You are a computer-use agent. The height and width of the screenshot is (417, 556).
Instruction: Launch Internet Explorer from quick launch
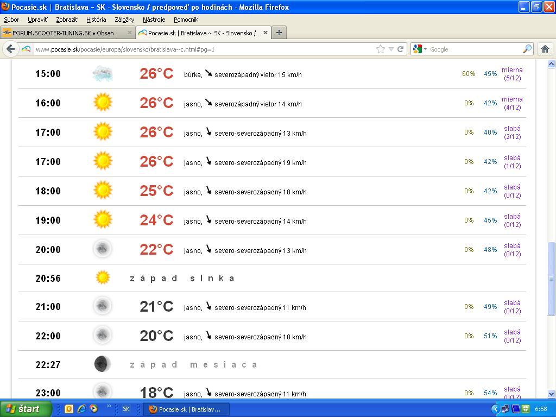tap(81, 409)
